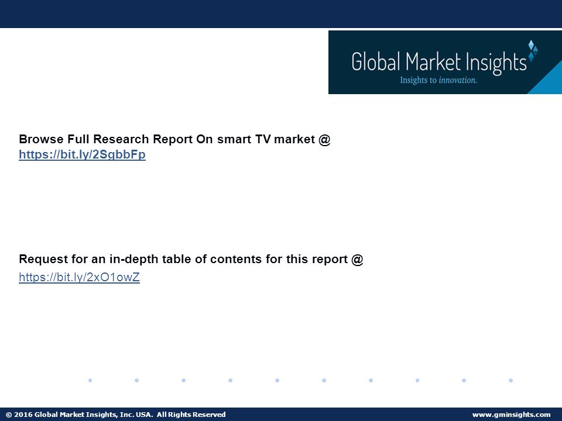Viewport: 562px width, 421px height.
Task: Click the 'Insights to innovation.' tagline
Action: click(x=438, y=80)
